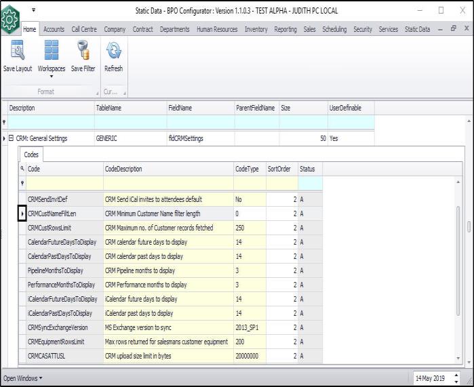Collapse the CRM: General Settings row
Viewport: 474px width, 387px height.
click(x=12, y=139)
